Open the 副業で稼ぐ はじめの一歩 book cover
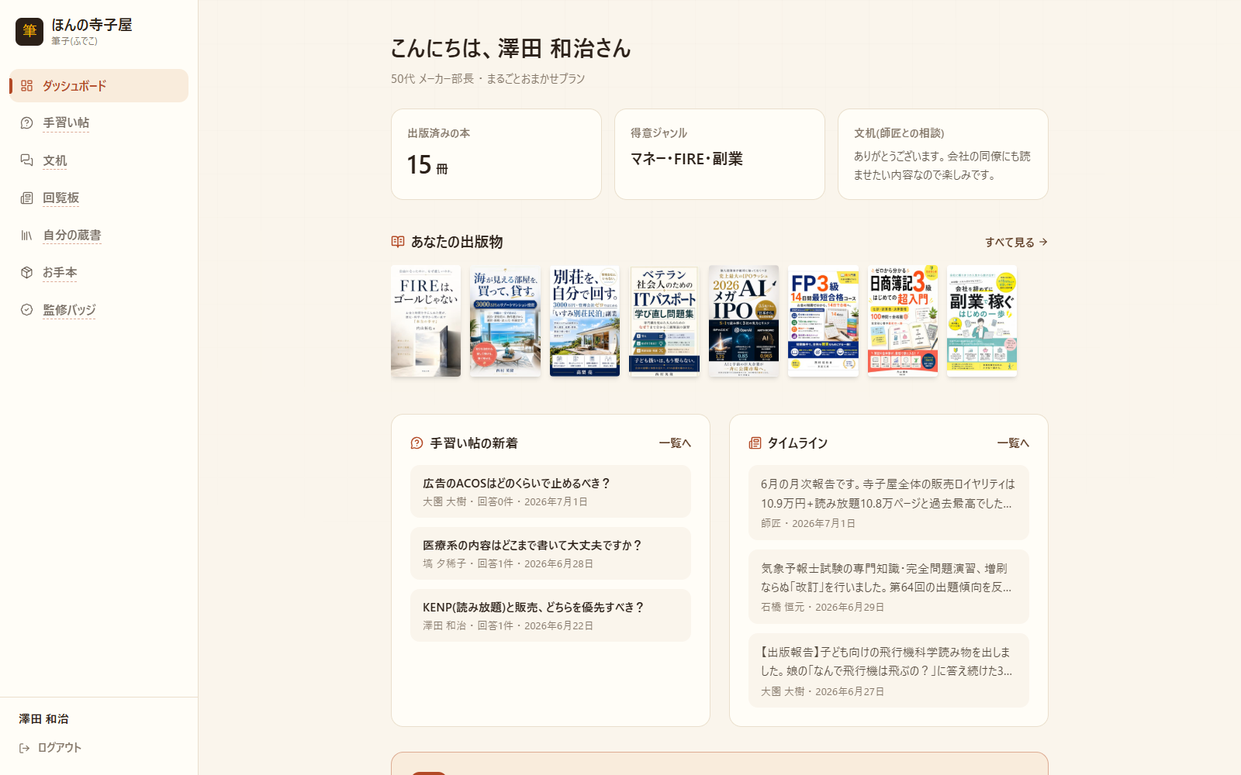Screen dimensions: 1241x775 click(x=982, y=321)
